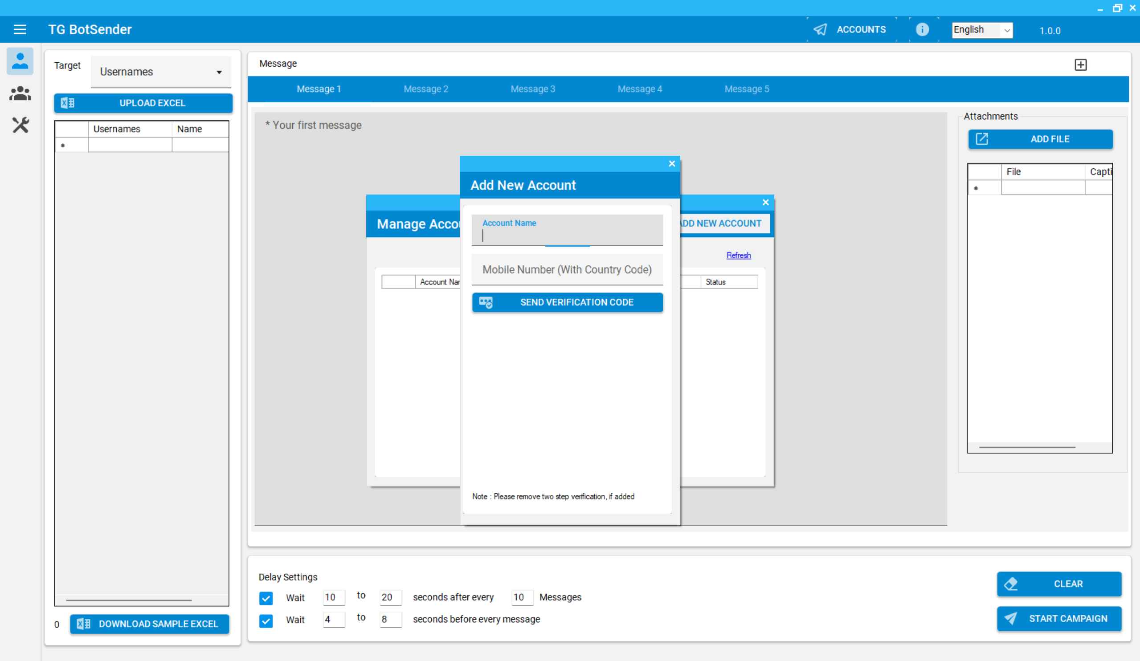Open the contacts panel via sidebar group icon
Viewport: 1140px width, 661px height.
(20, 93)
